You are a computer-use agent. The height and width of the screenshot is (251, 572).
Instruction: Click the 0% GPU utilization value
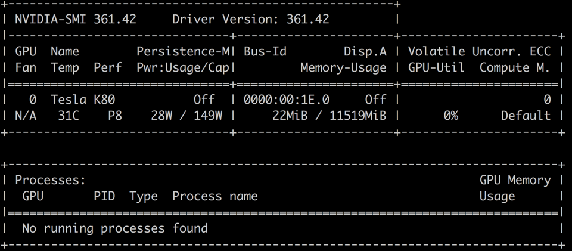click(451, 116)
